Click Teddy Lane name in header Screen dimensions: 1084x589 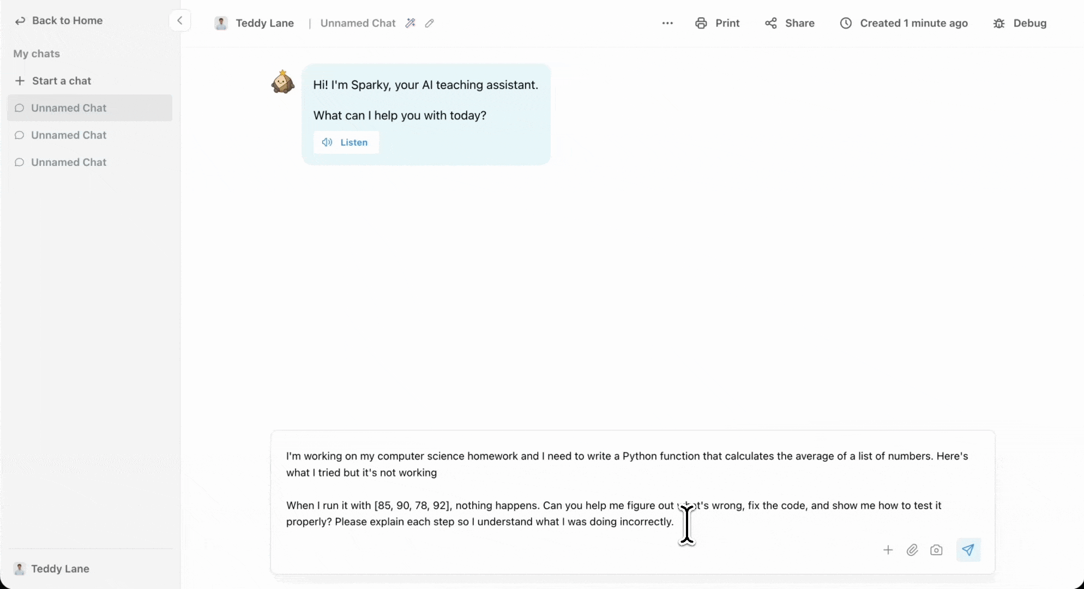coord(264,23)
